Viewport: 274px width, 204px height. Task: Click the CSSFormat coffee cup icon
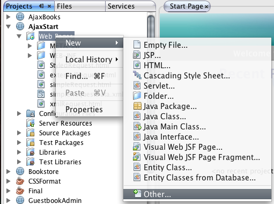pos(20,181)
